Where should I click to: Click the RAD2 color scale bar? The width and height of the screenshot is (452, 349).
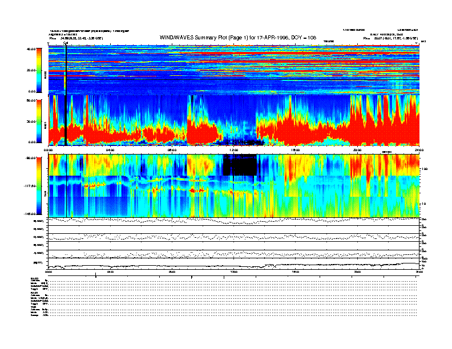coord(39,70)
